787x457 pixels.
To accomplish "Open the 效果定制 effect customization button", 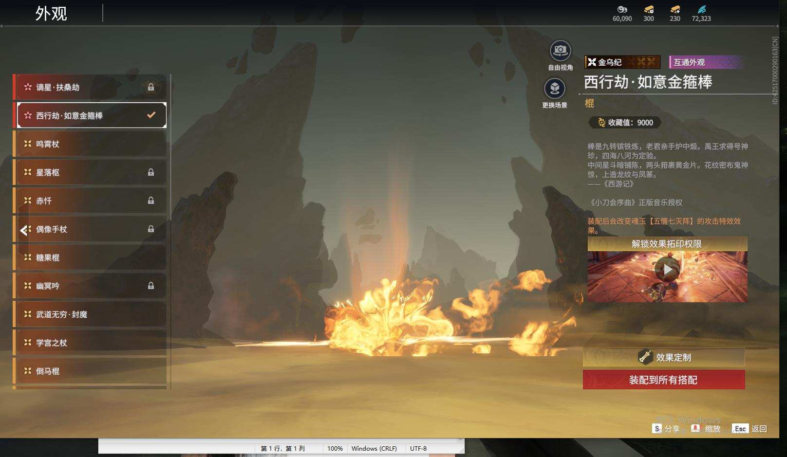I will pyautogui.click(x=664, y=357).
